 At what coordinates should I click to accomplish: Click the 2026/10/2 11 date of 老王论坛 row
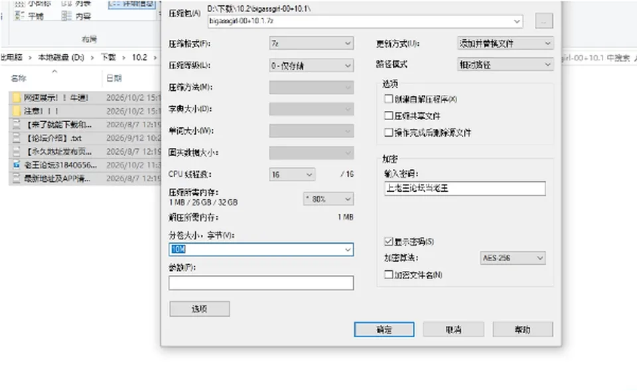(133, 165)
